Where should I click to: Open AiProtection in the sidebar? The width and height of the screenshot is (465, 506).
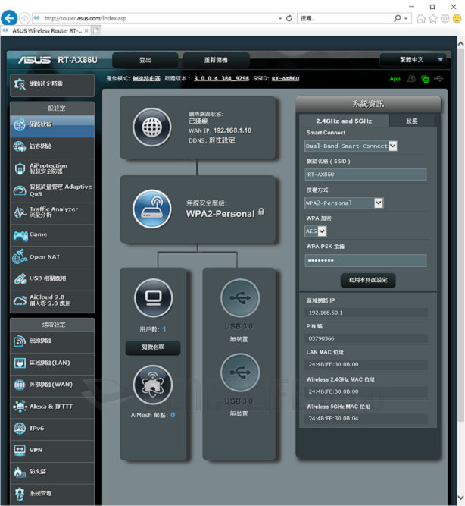tap(52, 168)
